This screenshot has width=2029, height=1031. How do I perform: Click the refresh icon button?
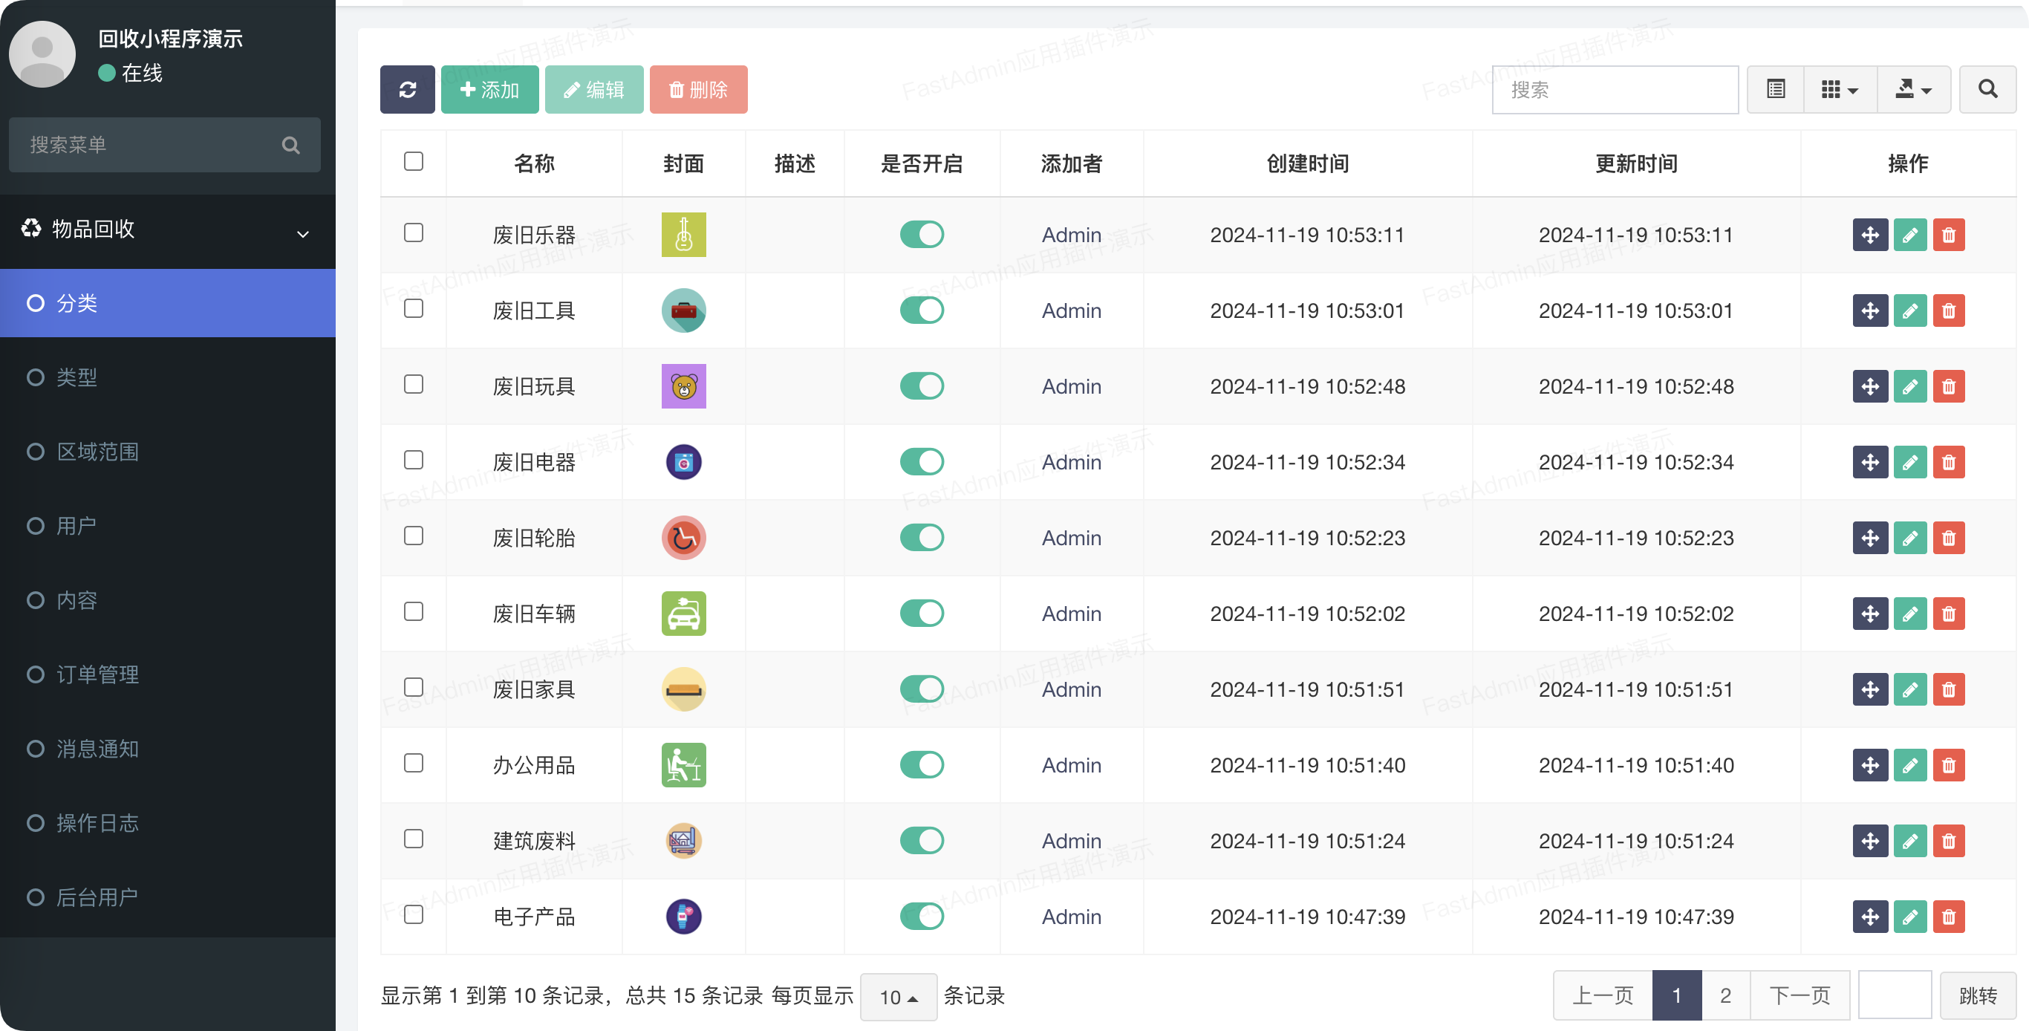[407, 90]
